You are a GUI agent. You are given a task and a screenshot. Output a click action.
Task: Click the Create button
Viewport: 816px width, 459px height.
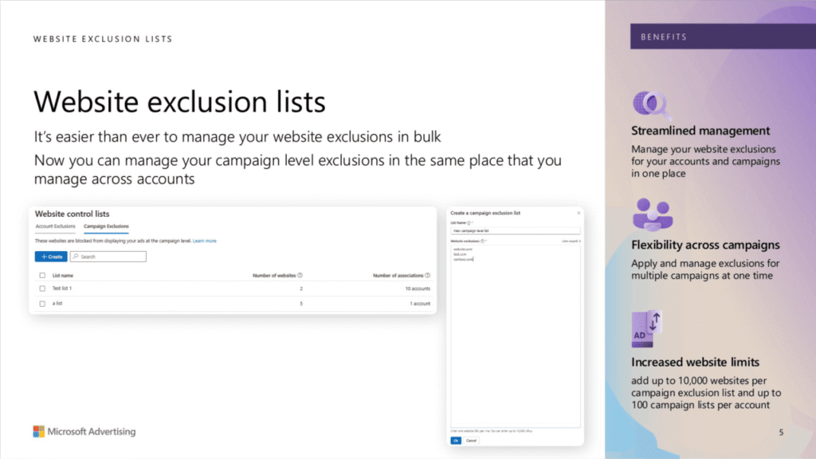click(x=50, y=256)
